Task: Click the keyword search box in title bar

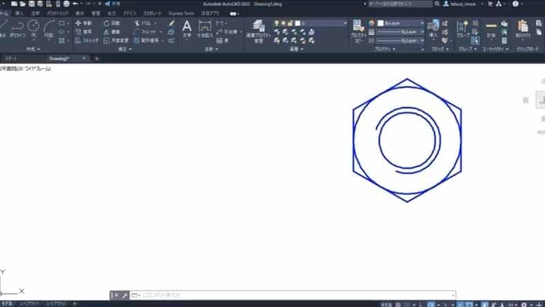Action: [400, 4]
